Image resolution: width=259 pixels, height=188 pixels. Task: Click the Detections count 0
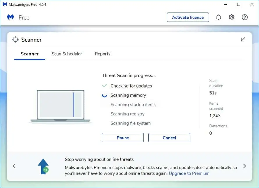[x=210, y=133]
